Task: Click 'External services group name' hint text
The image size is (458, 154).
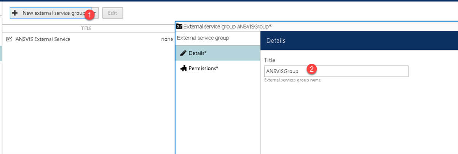Action: pyautogui.click(x=292, y=80)
